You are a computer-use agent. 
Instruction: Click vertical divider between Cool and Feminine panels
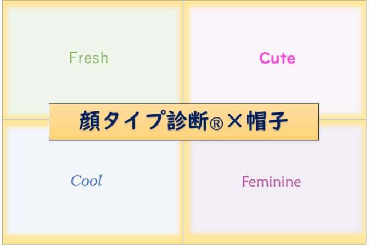(185, 193)
